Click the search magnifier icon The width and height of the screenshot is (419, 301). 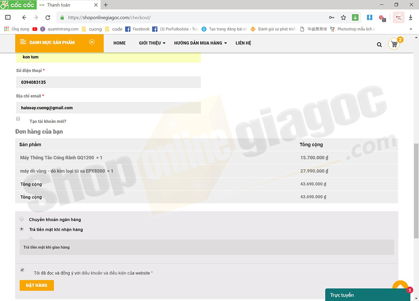(x=379, y=44)
